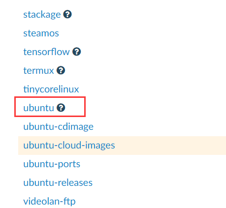Screen dimensions: 226x208
Task: Go to the ubuntu-ports mirror
Action: [52, 164]
